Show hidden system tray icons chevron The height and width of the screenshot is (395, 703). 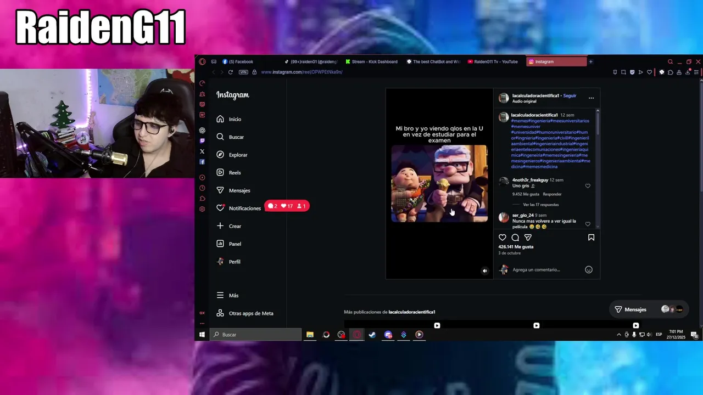coord(619,335)
